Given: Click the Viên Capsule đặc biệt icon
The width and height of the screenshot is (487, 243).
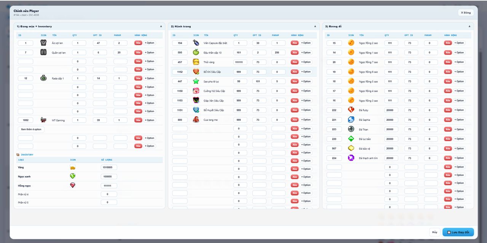Looking at the screenshot, I should tap(196, 43).
